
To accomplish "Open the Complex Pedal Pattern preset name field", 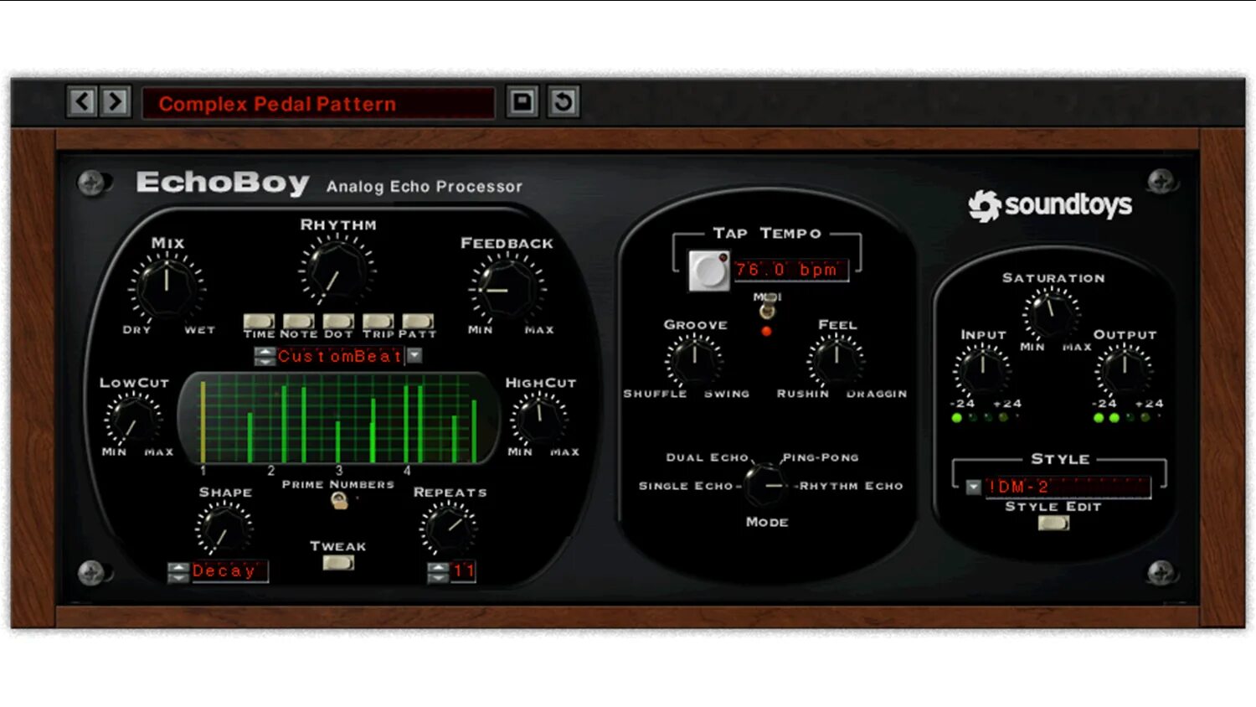I will point(318,104).
